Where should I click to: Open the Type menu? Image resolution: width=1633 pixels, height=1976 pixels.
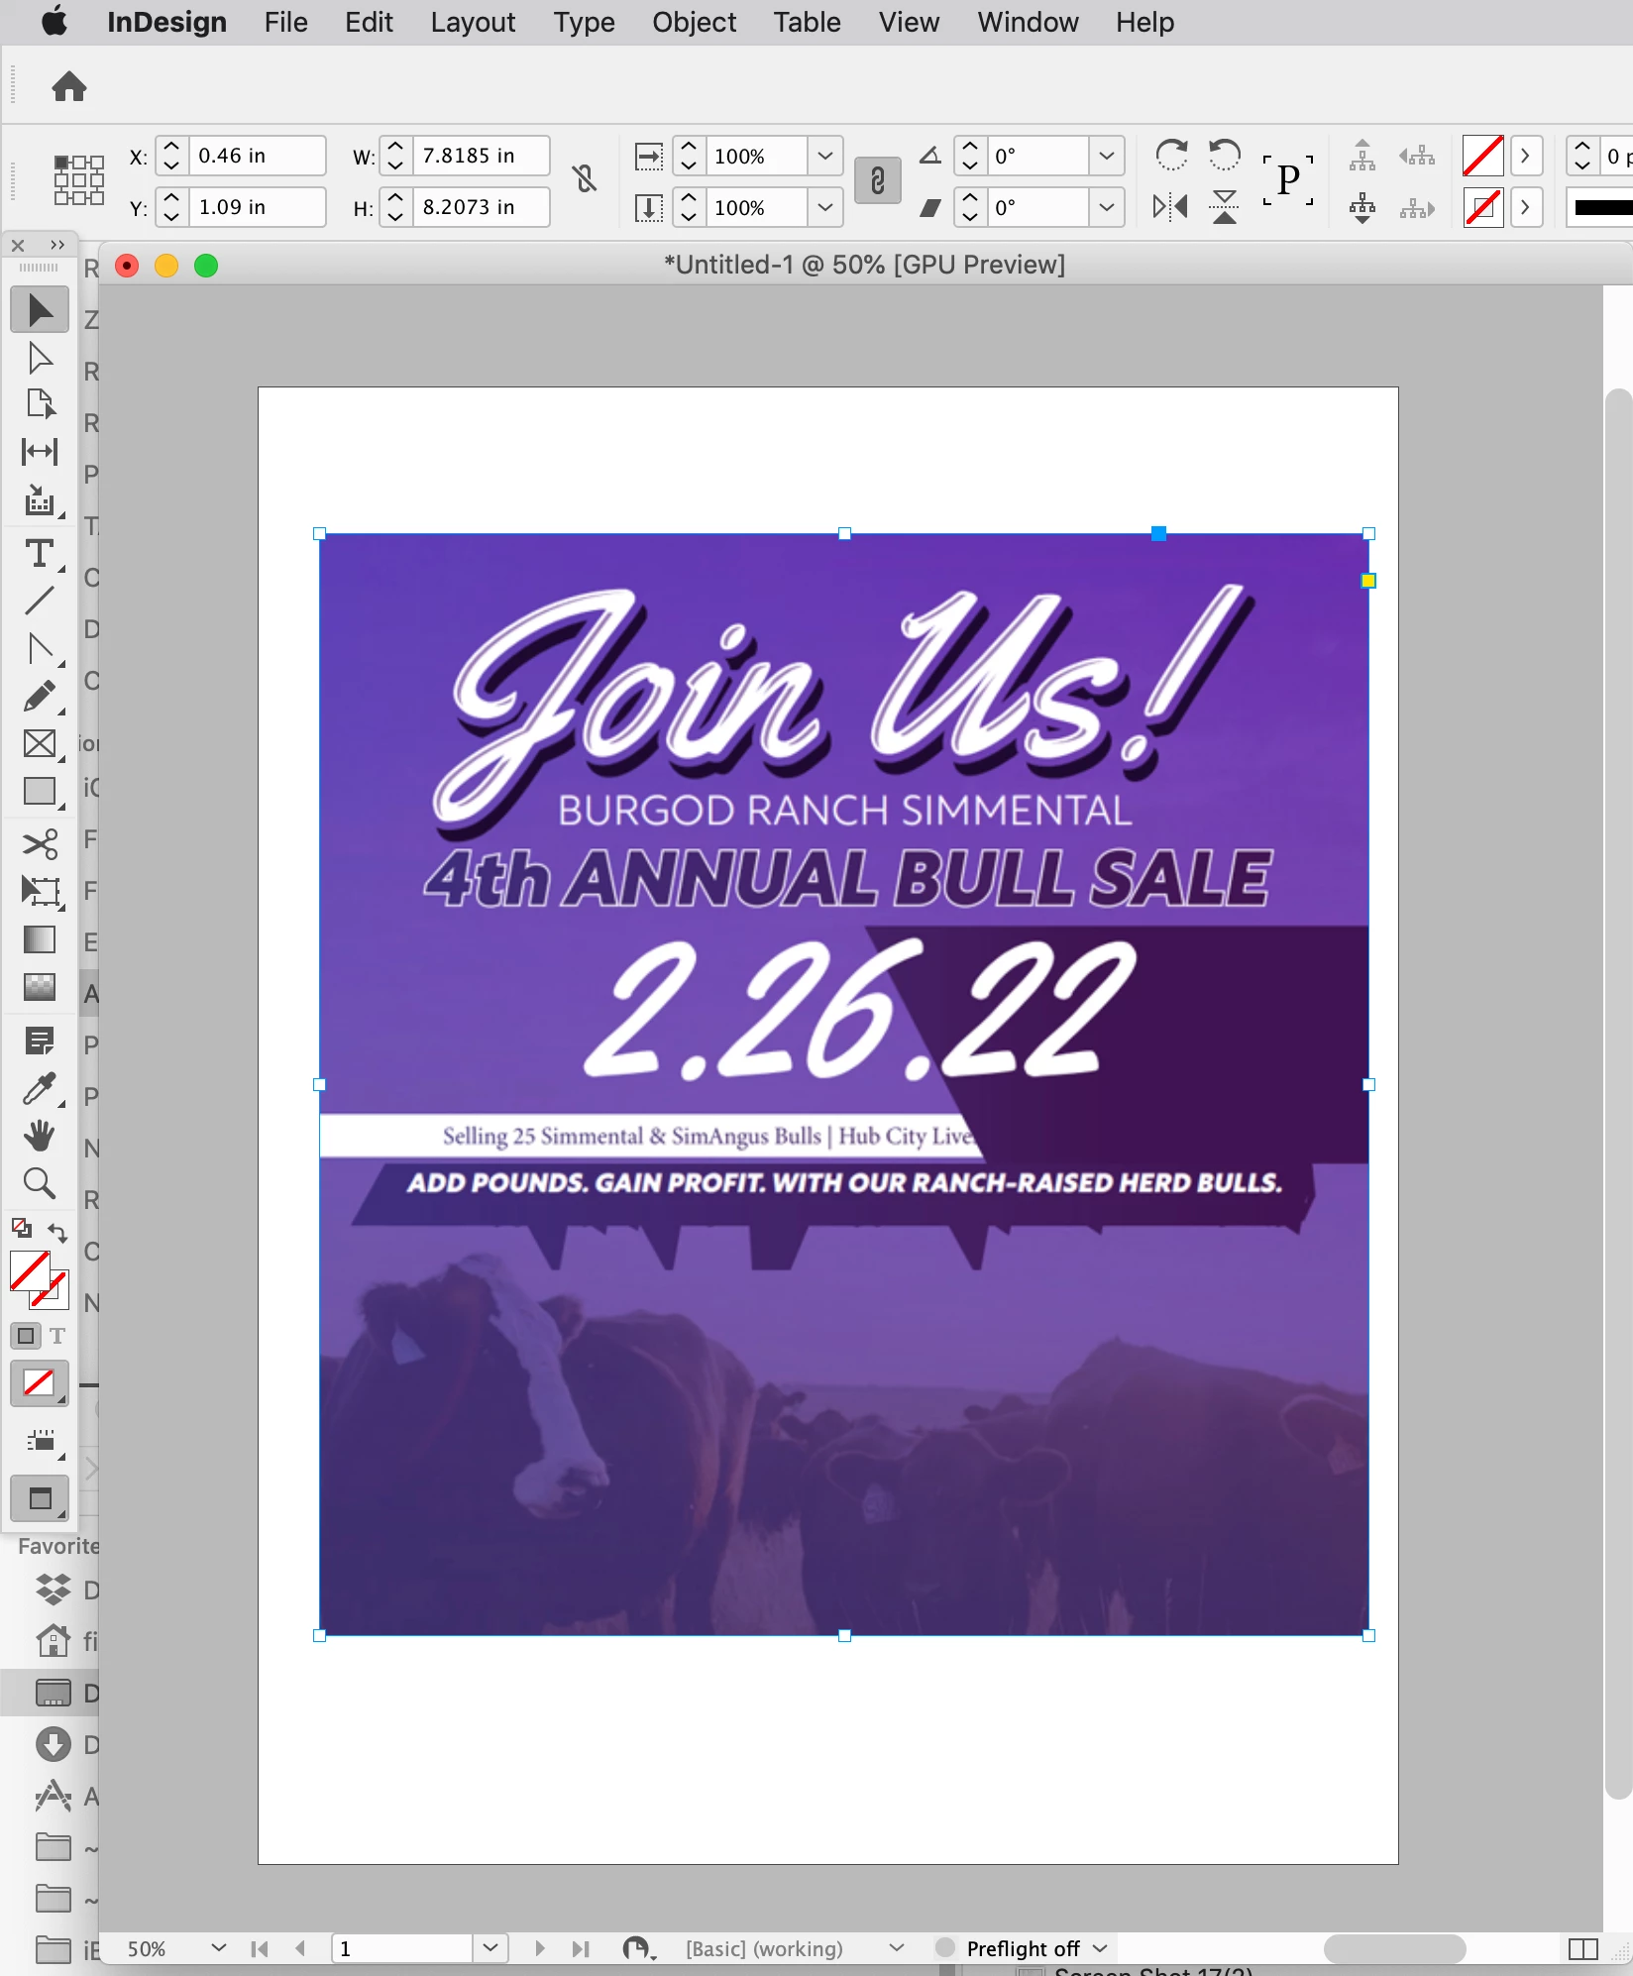click(x=584, y=22)
